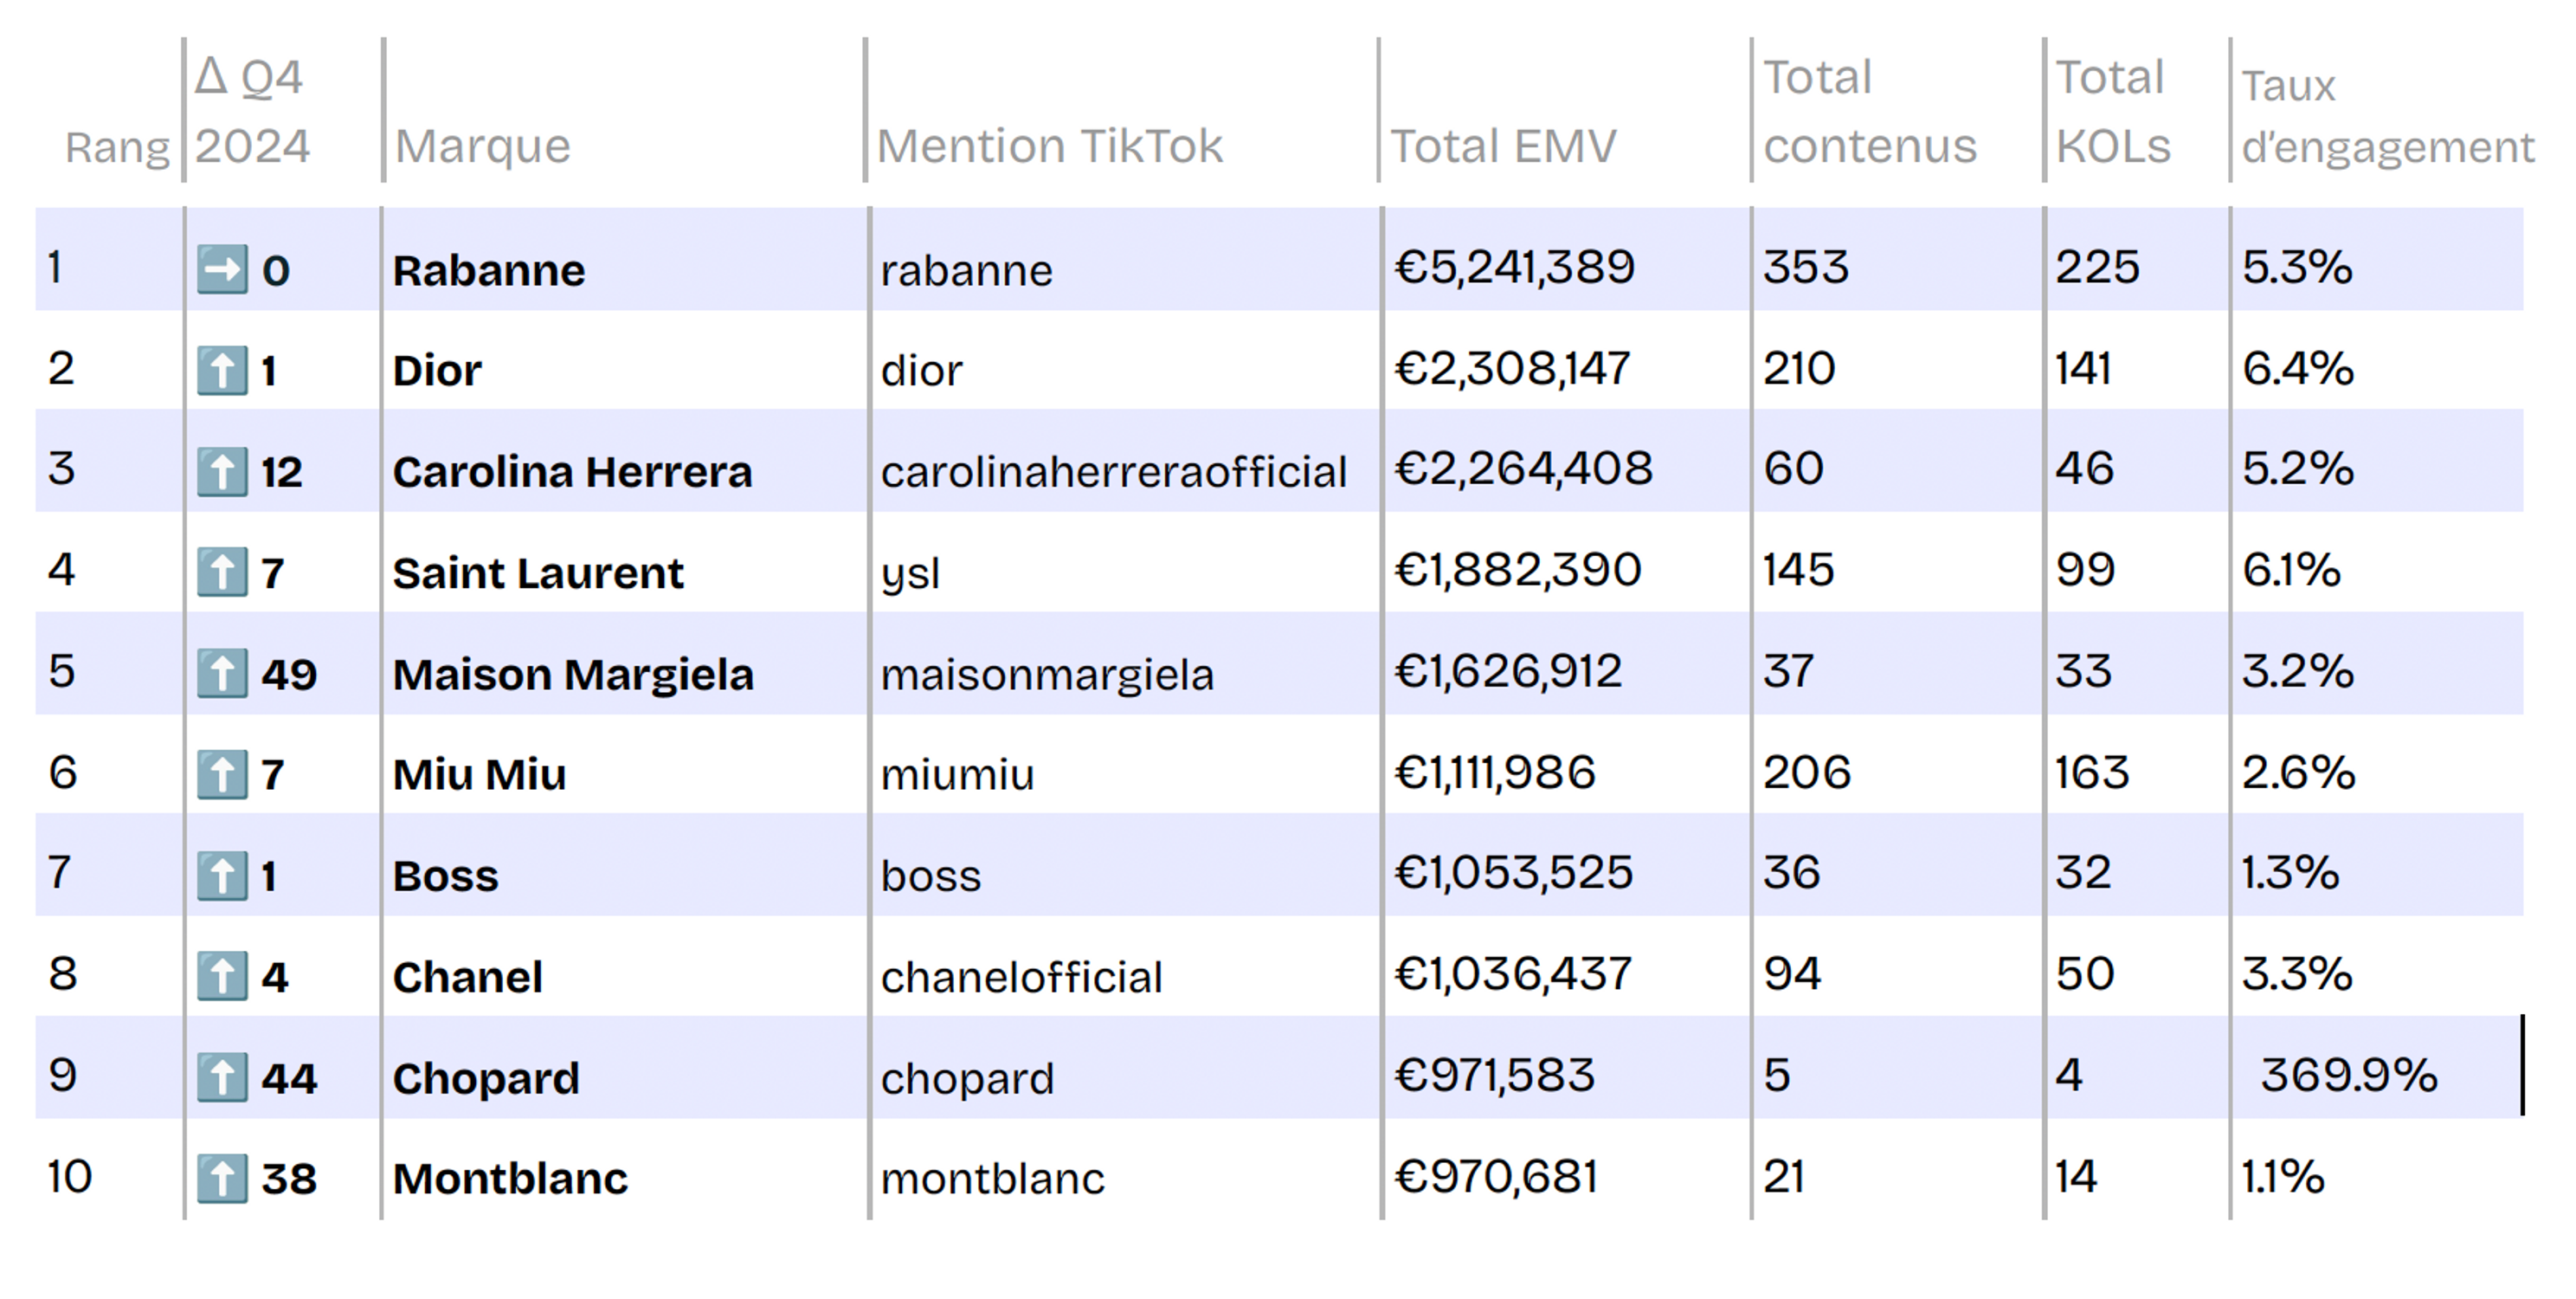The width and height of the screenshot is (2576, 1299).
Task: Click the maisonmargiela TikTok mention
Action: coord(1047,675)
